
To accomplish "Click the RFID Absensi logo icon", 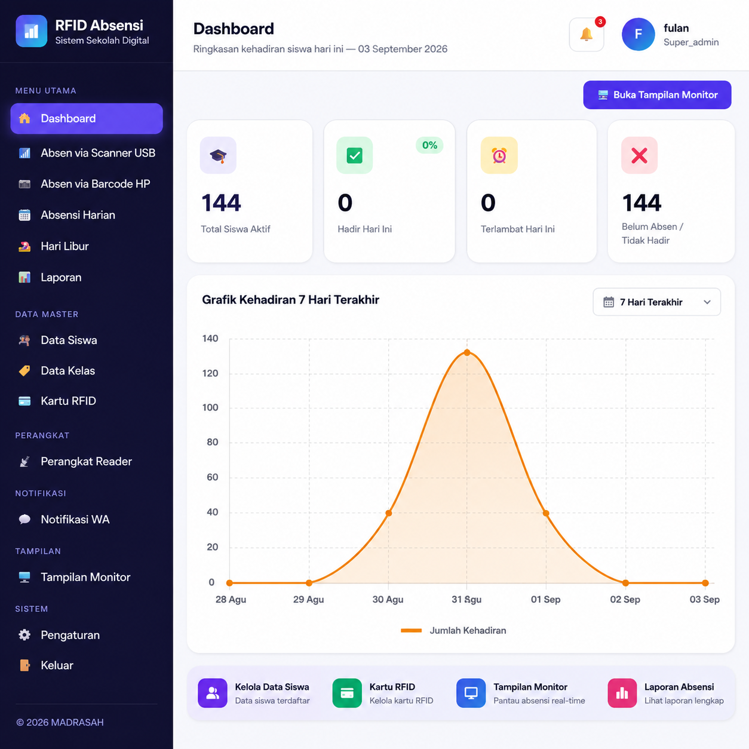I will [32, 31].
